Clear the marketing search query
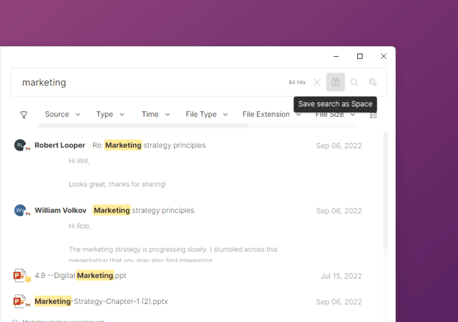This screenshot has width=458, height=322. pos(317,82)
